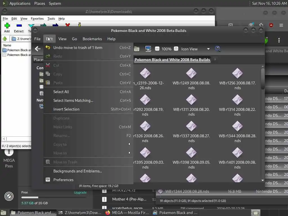The height and width of the screenshot is (216, 288).
Task: Open the Places menu in top panel
Action: coord(39,3)
